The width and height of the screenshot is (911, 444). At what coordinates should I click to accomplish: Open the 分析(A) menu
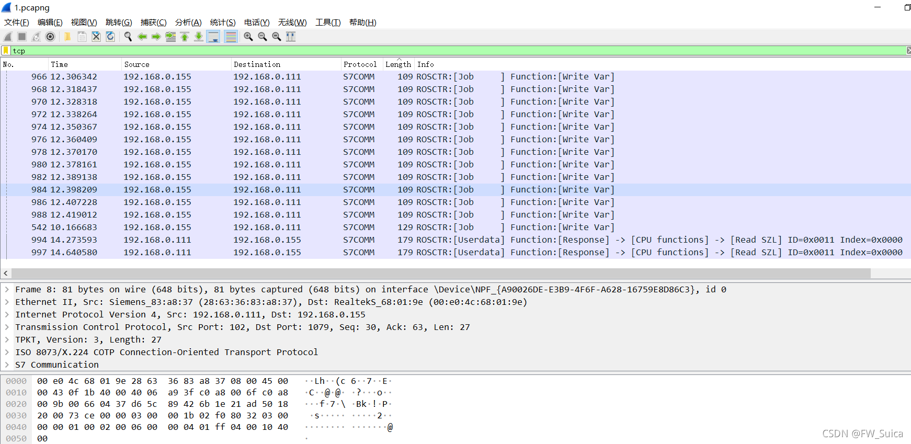(188, 22)
